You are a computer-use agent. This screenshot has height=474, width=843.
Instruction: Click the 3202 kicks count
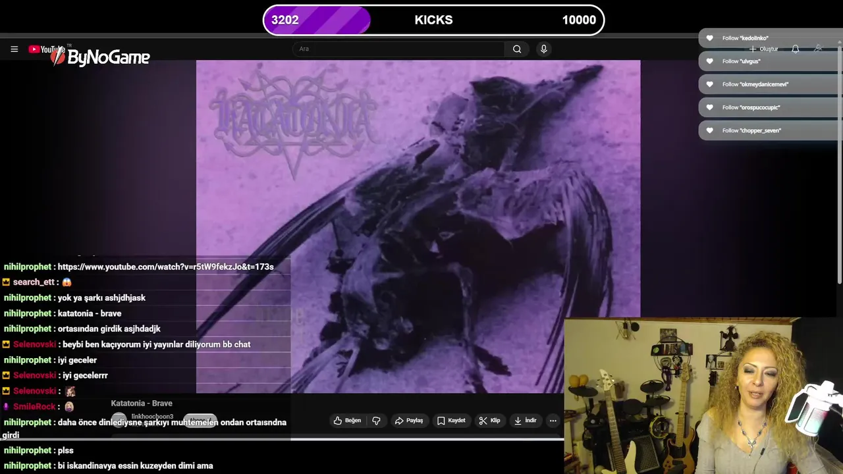pos(285,20)
